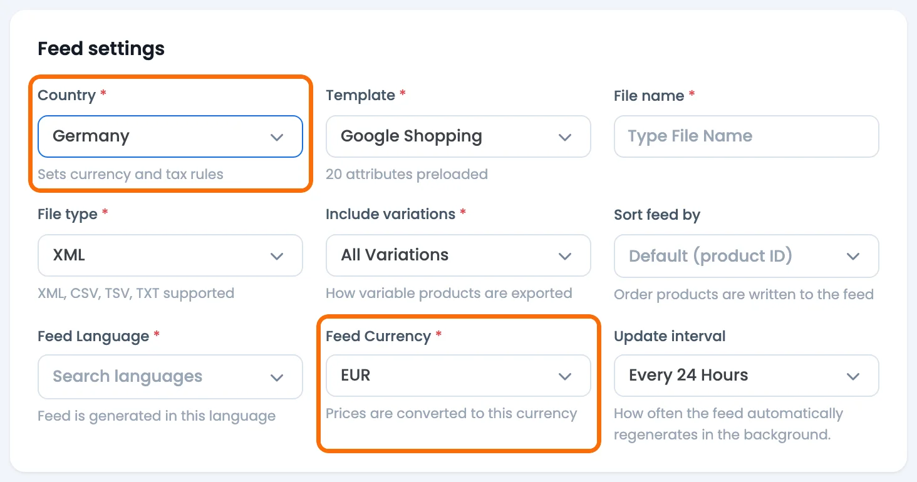This screenshot has height=482, width=917.
Task: Click the 'Country' field label
Action: tap(66, 95)
